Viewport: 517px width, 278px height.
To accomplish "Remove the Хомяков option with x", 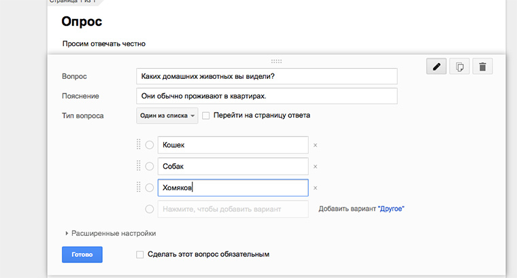I will coord(315,188).
